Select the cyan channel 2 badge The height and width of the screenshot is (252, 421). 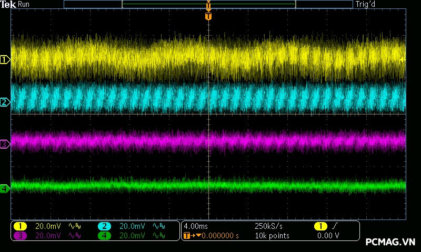click(x=105, y=226)
